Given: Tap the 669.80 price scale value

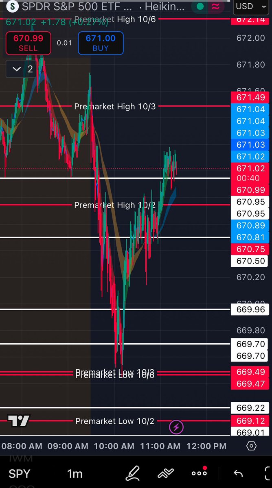Looking at the screenshot, I should [250, 331].
